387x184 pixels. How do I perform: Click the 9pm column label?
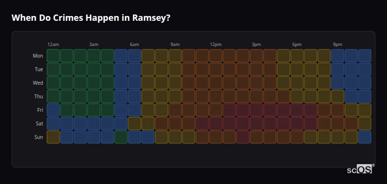click(338, 45)
